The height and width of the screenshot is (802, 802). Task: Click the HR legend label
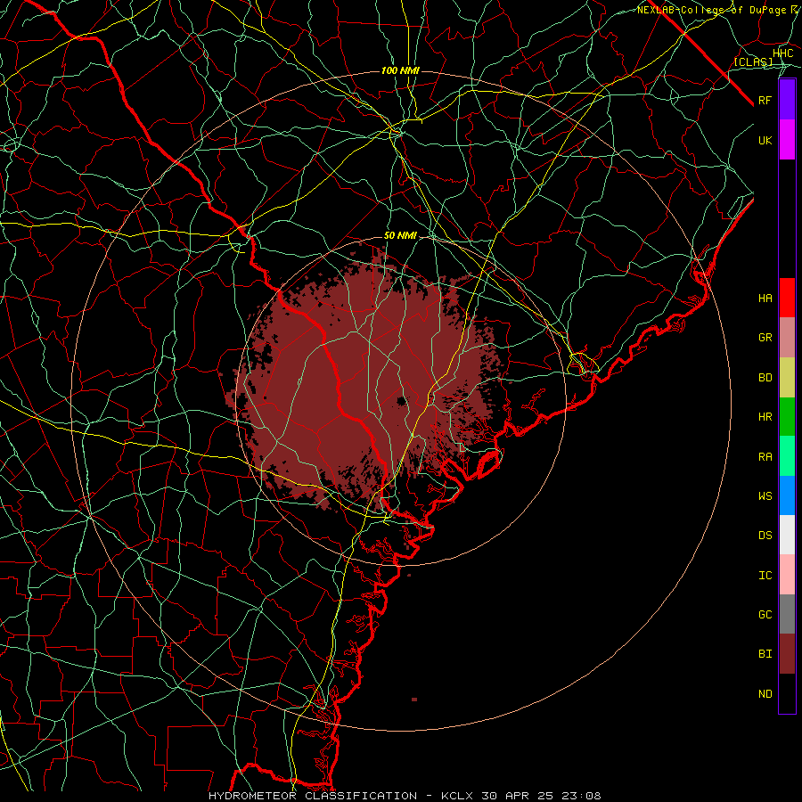pyautogui.click(x=765, y=417)
